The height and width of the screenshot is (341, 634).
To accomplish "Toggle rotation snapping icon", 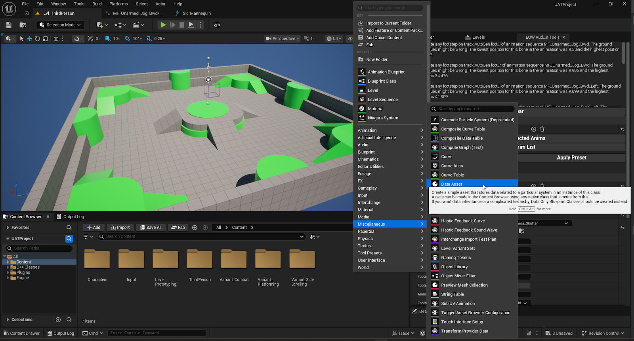I will pyautogui.click(x=127, y=39).
